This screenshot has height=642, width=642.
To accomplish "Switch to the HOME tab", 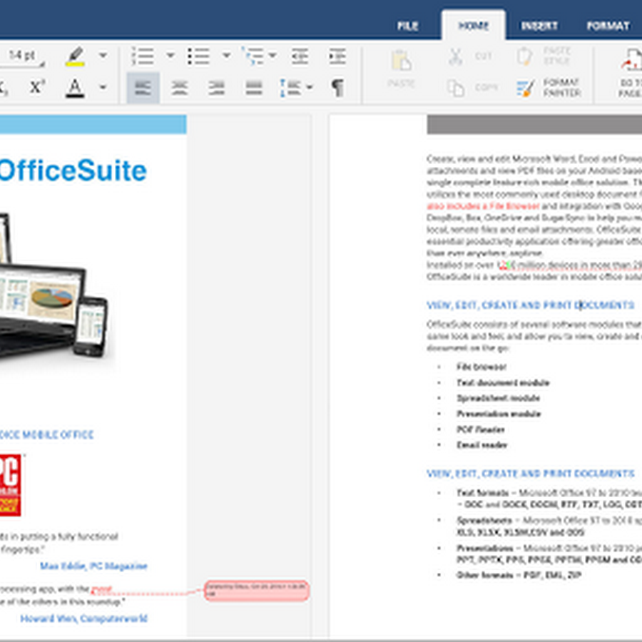I will click(x=474, y=26).
